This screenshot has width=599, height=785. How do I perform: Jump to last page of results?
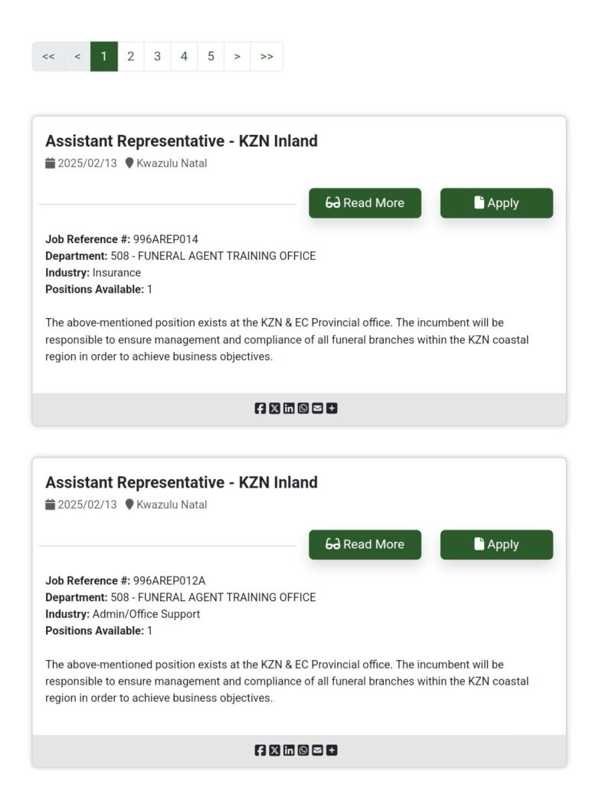tap(267, 57)
